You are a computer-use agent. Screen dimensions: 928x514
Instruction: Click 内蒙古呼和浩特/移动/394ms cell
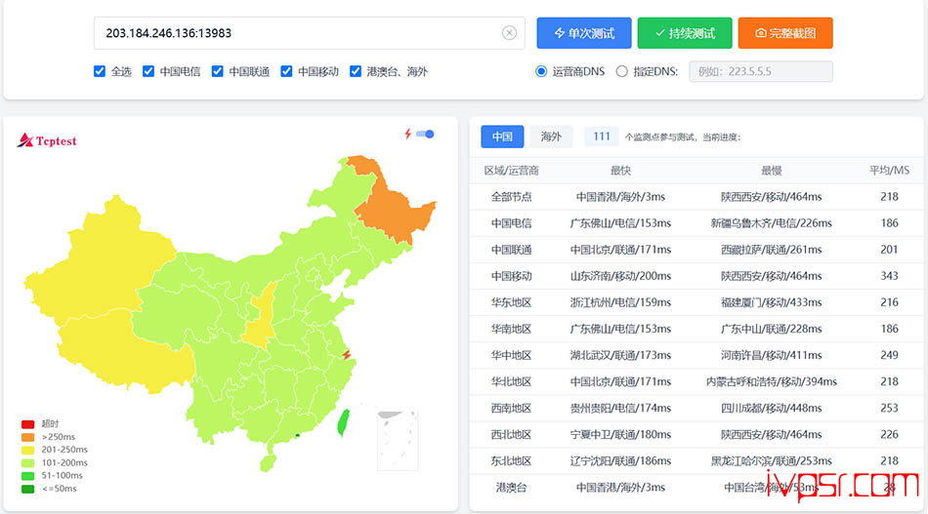click(771, 381)
